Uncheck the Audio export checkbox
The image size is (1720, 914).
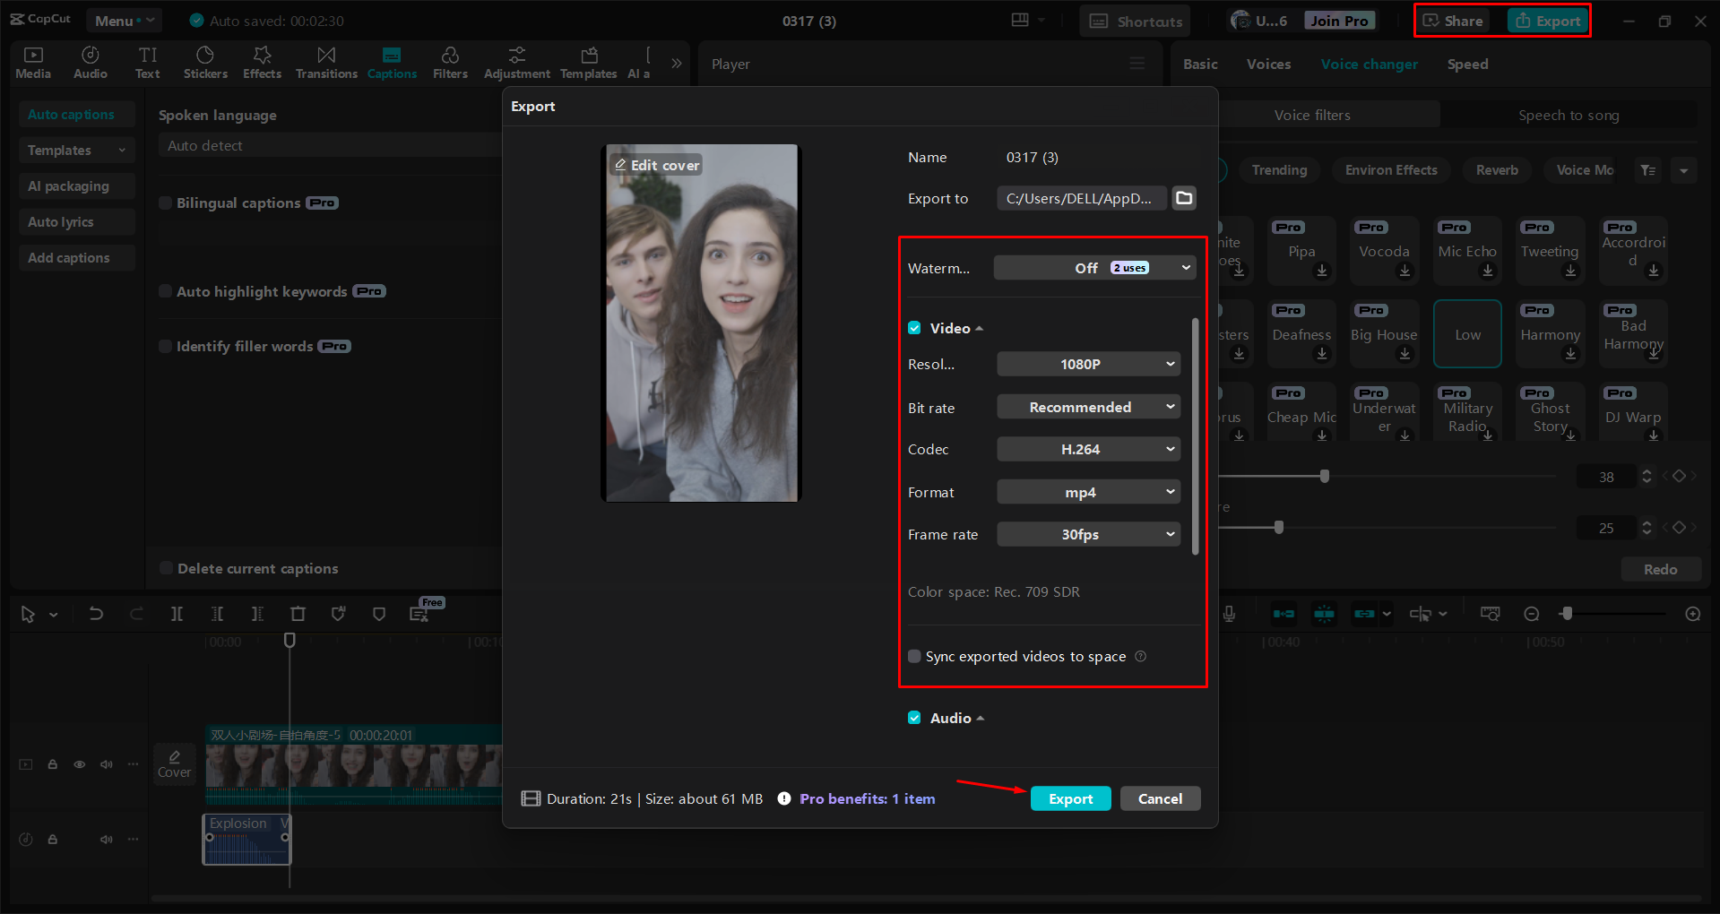[x=914, y=717]
